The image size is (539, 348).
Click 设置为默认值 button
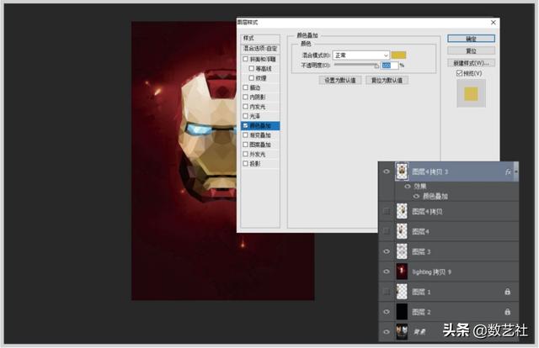(x=340, y=81)
